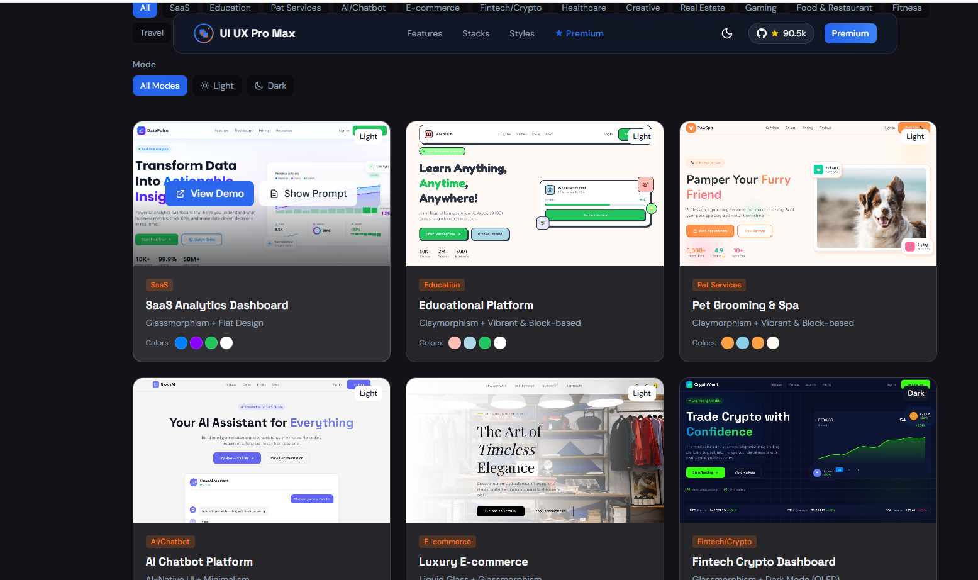Click the purple swatch on SaaS Analytics card
The height and width of the screenshot is (580, 978).
coord(196,343)
